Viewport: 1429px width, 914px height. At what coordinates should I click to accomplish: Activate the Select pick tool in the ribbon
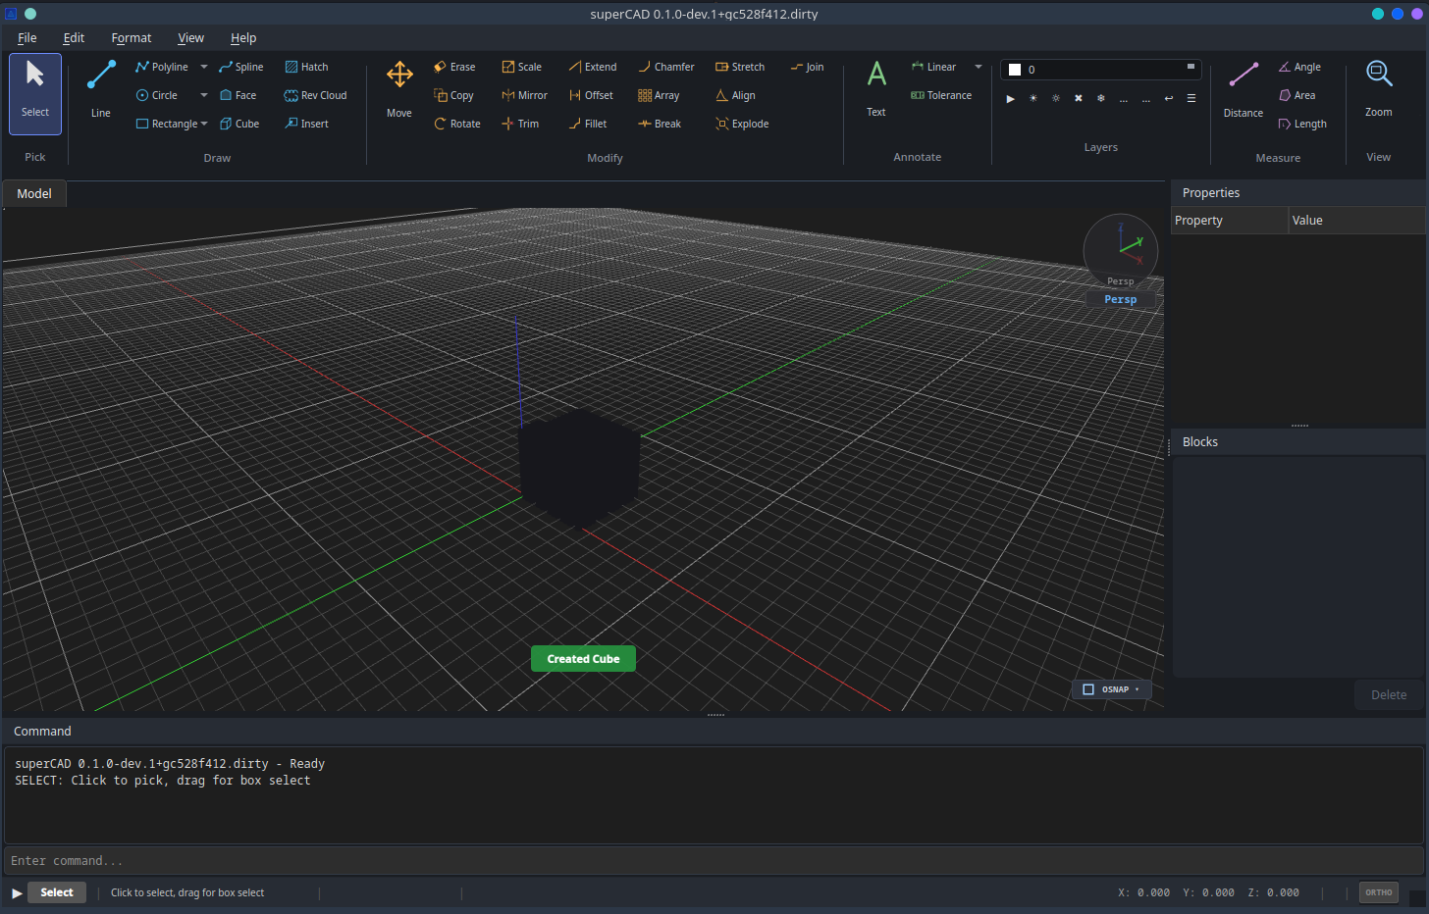tap(35, 93)
